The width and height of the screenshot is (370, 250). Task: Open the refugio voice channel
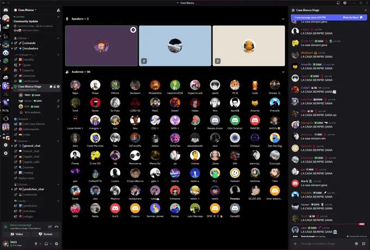point(37,216)
